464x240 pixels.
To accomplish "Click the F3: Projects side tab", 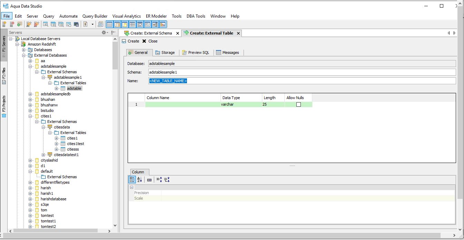I will click(4, 107).
